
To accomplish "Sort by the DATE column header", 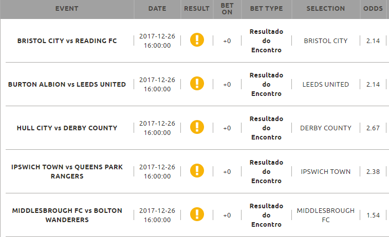I will tap(157, 9).
